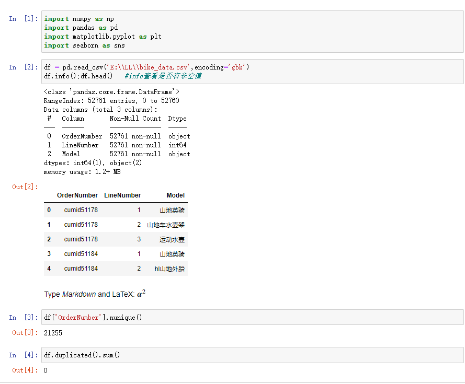Select the In [1] prompt label
465x384 pixels.
point(24,19)
